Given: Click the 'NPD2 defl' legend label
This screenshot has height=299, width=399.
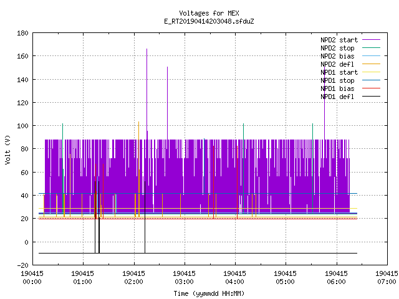Looking at the screenshot, I should pos(337,64).
